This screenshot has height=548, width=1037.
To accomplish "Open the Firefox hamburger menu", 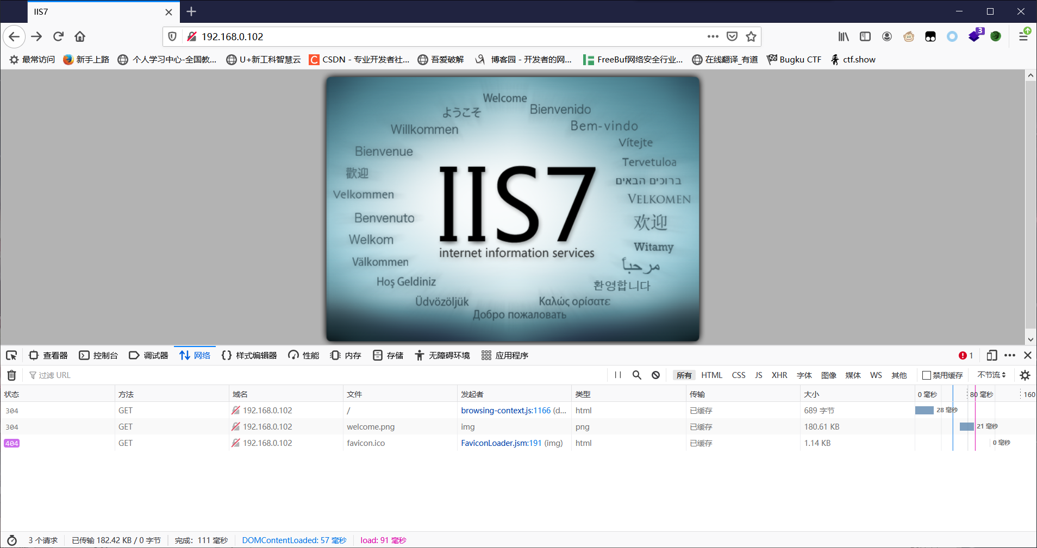I will pos(1023,36).
